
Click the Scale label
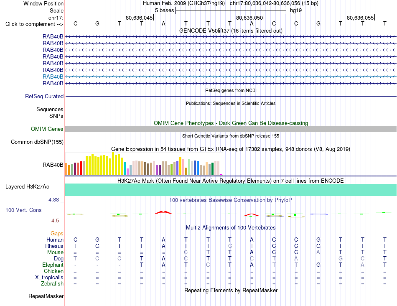coord(56,10)
